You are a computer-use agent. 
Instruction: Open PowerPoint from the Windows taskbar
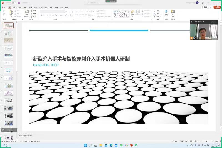[131, 145]
